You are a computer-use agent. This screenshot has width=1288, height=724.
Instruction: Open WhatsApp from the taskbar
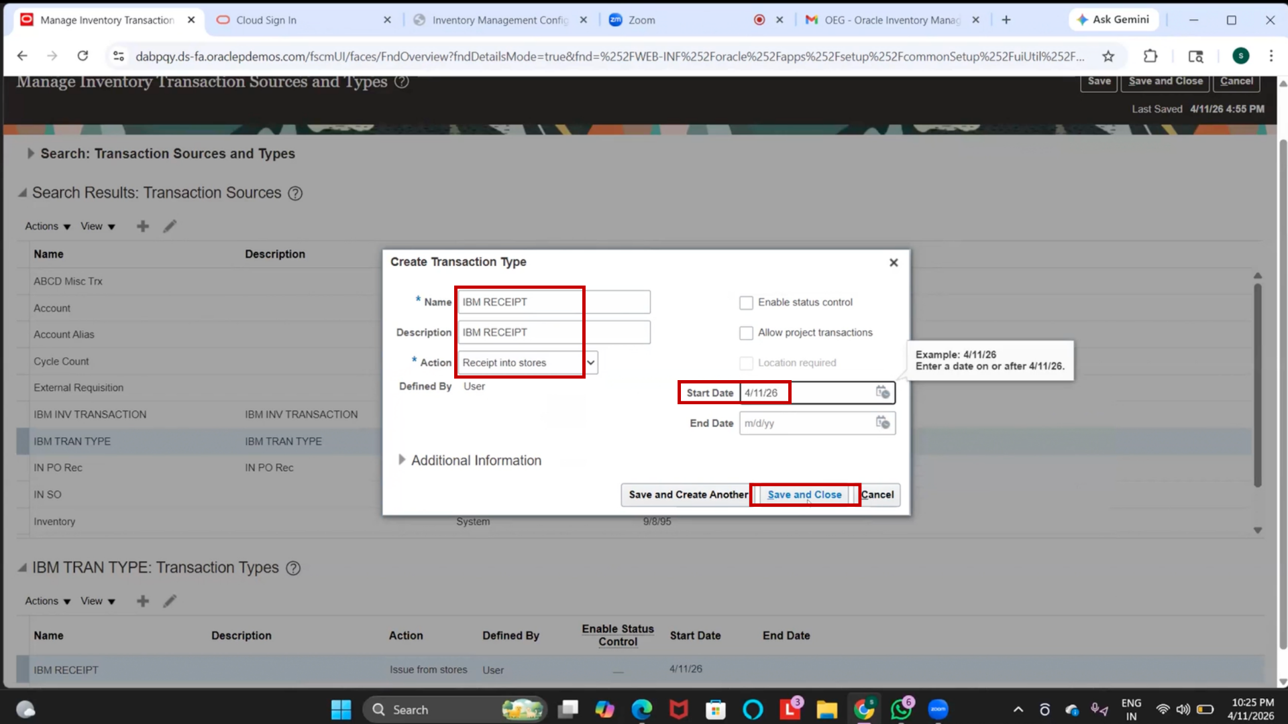[901, 709]
